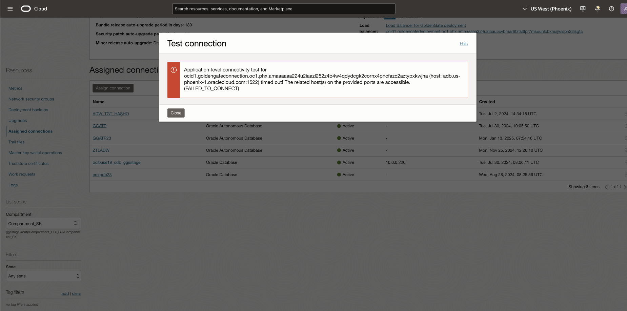Open Network security groups resource
The height and width of the screenshot is (311, 627).
(31, 99)
